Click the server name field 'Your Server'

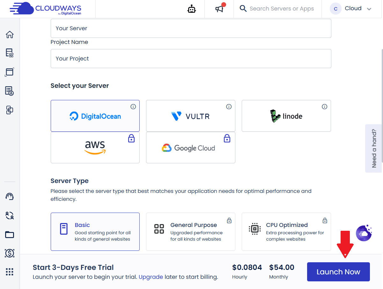point(191,28)
